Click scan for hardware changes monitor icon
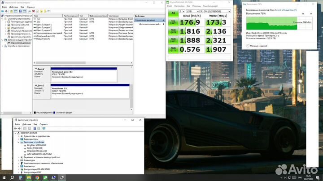 44,128
